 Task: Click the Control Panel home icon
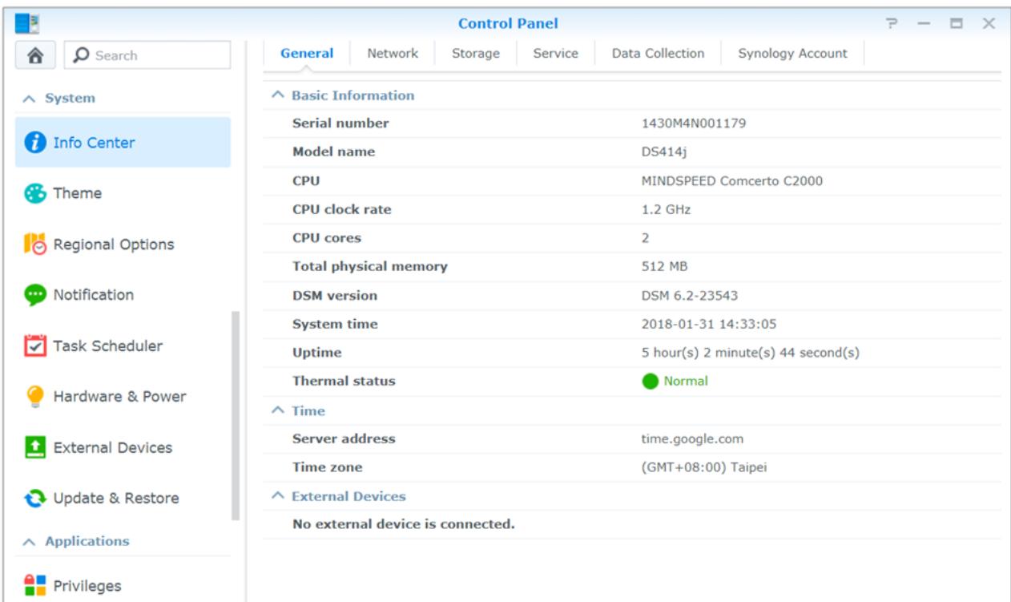coord(37,55)
